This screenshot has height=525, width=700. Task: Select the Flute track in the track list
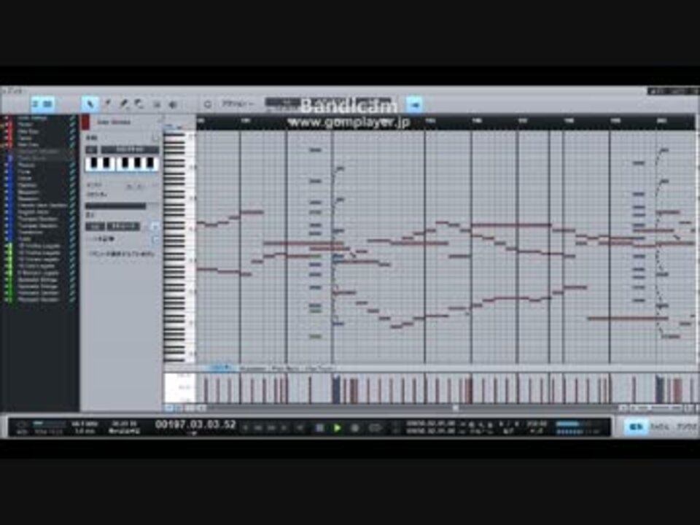(x=25, y=171)
